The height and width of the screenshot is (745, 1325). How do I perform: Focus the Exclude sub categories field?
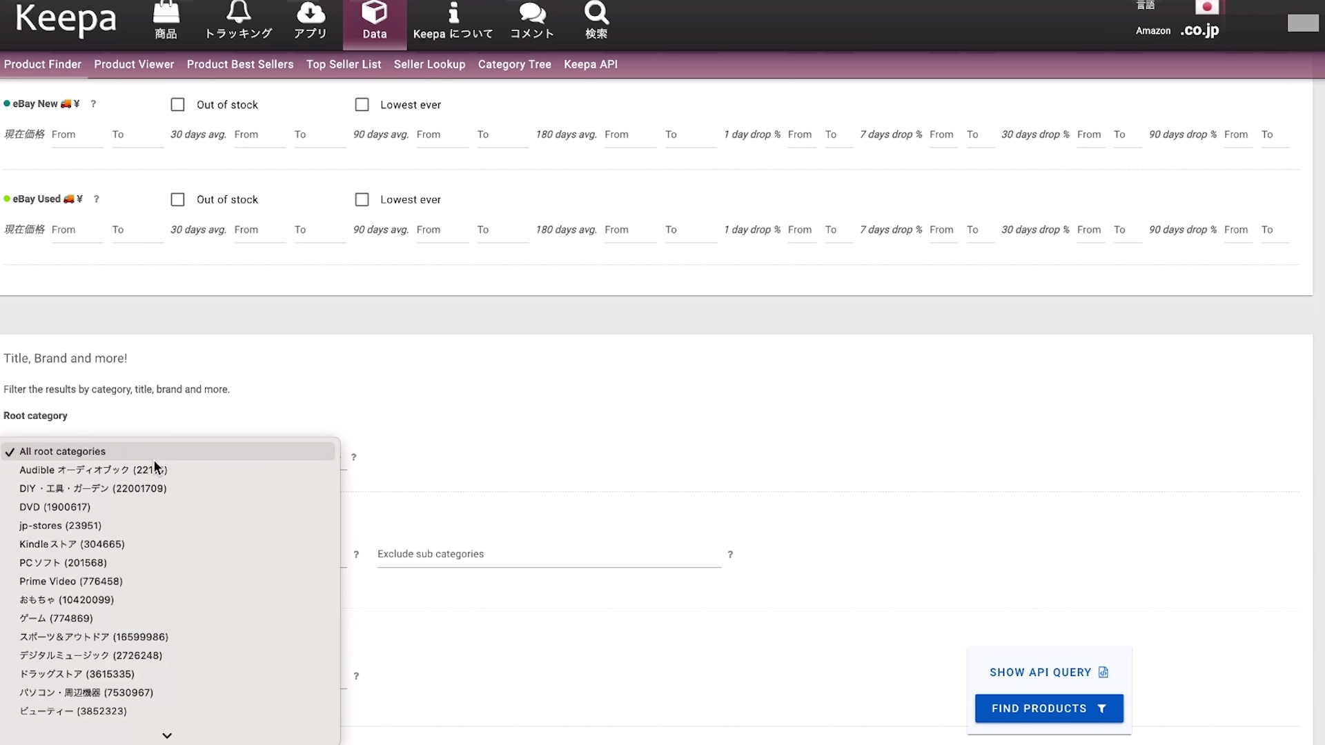tap(549, 555)
